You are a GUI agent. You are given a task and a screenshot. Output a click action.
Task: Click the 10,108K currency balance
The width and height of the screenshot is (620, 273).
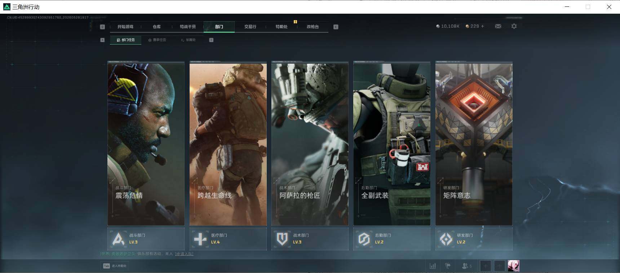click(x=448, y=26)
